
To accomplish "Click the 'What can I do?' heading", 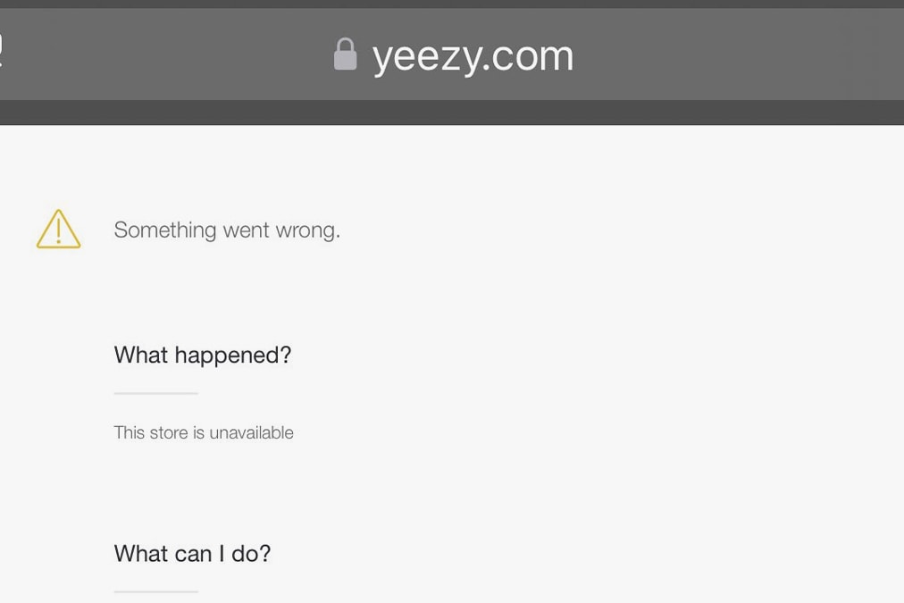I will tap(192, 554).
